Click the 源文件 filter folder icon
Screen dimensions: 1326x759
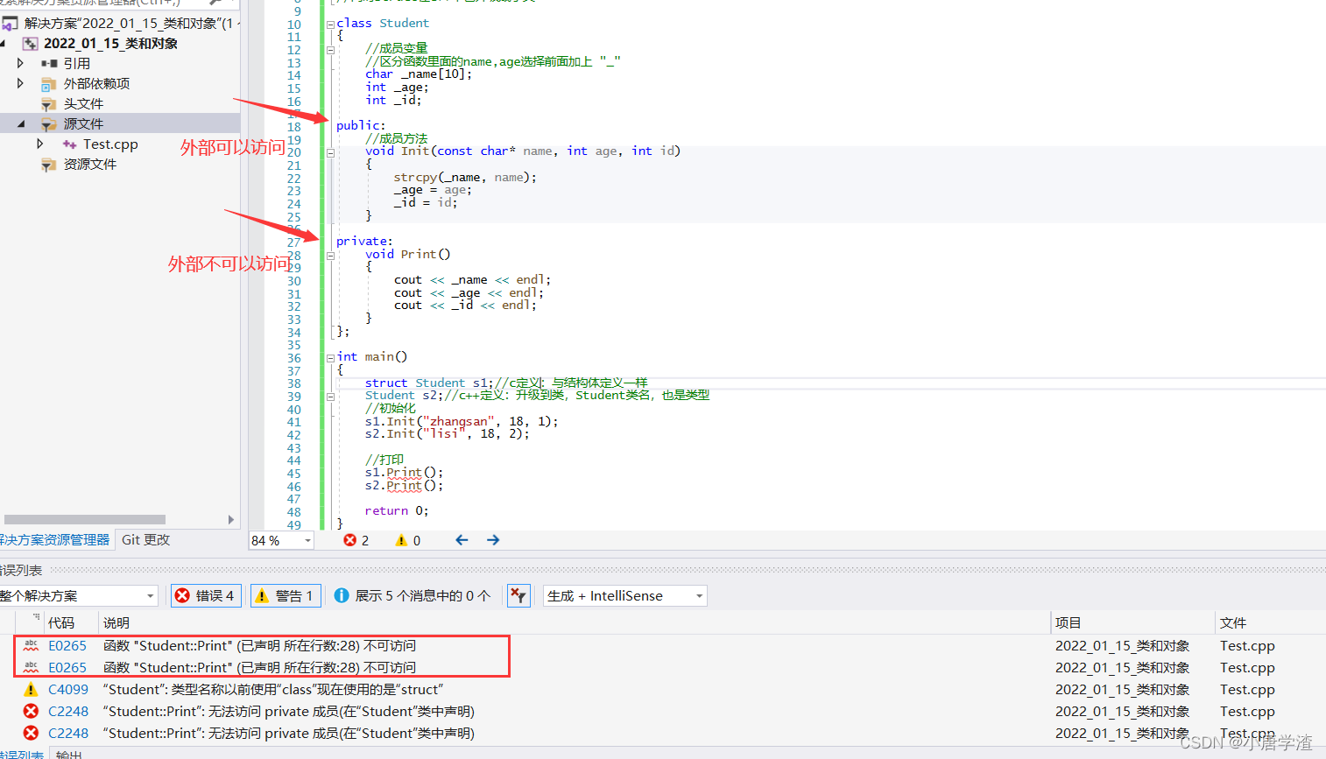click(x=50, y=124)
